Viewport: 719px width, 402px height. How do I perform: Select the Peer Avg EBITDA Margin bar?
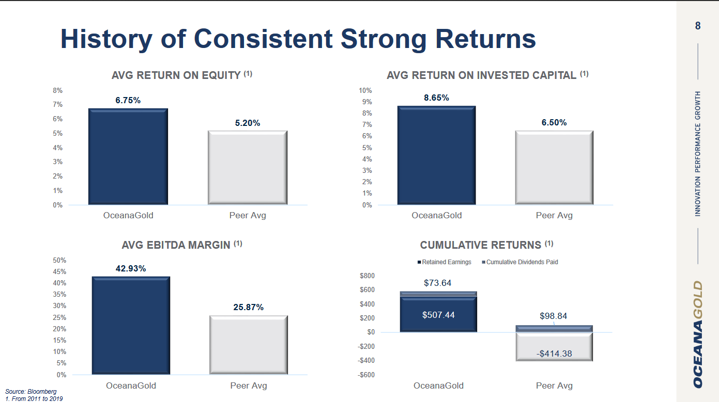click(249, 345)
